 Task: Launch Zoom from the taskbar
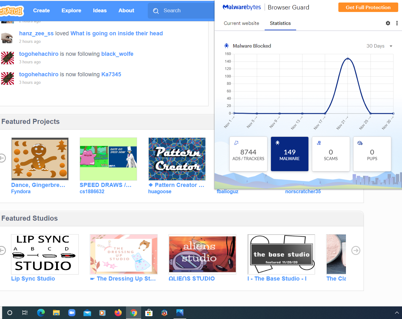tap(72, 313)
